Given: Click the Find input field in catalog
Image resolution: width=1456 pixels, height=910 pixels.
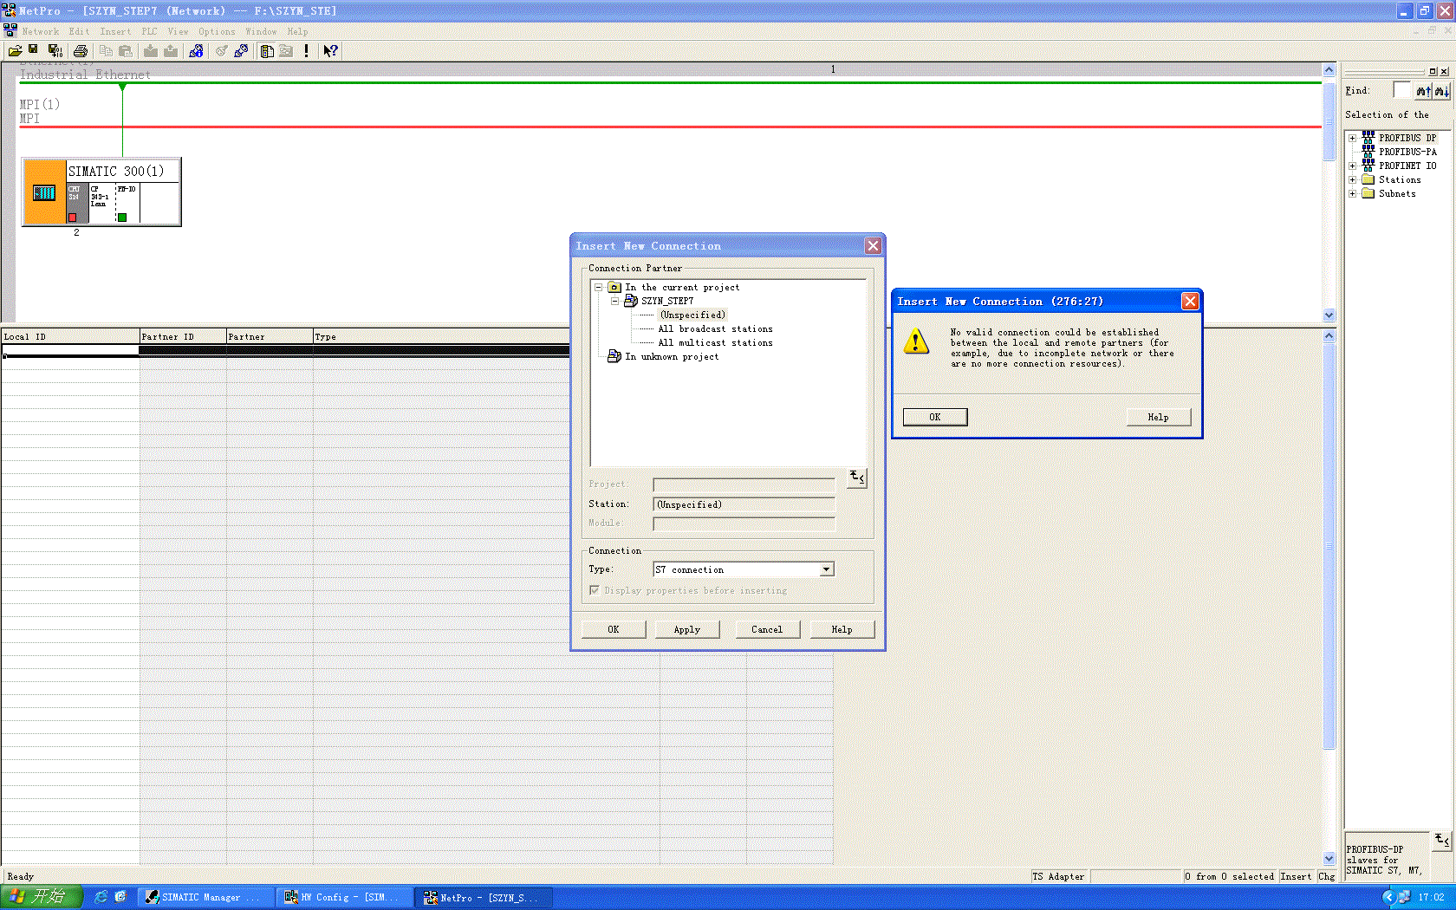Looking at the screenshot, I should 1401,90.
